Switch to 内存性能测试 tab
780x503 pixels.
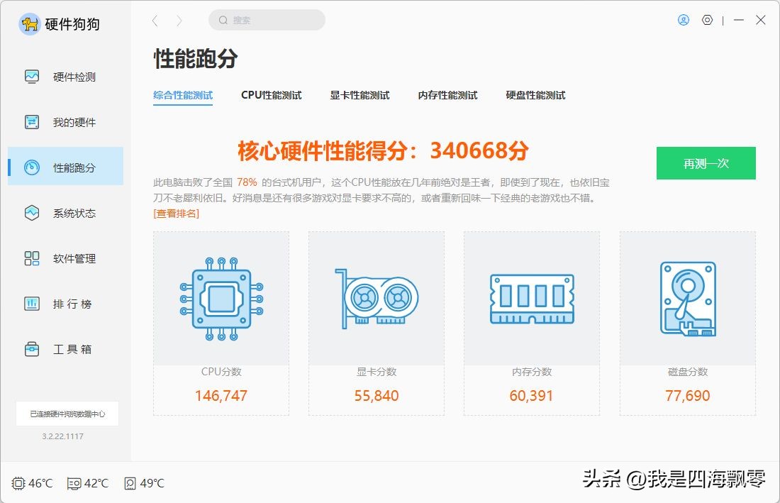coord(447,95)
